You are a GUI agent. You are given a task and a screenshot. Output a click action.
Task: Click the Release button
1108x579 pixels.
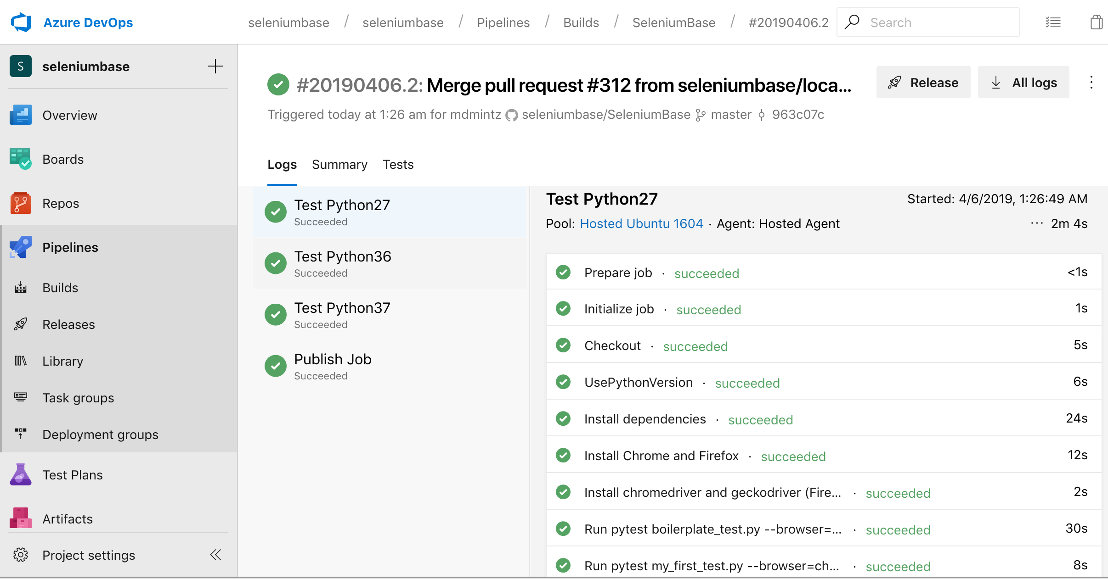coord(923,83)
